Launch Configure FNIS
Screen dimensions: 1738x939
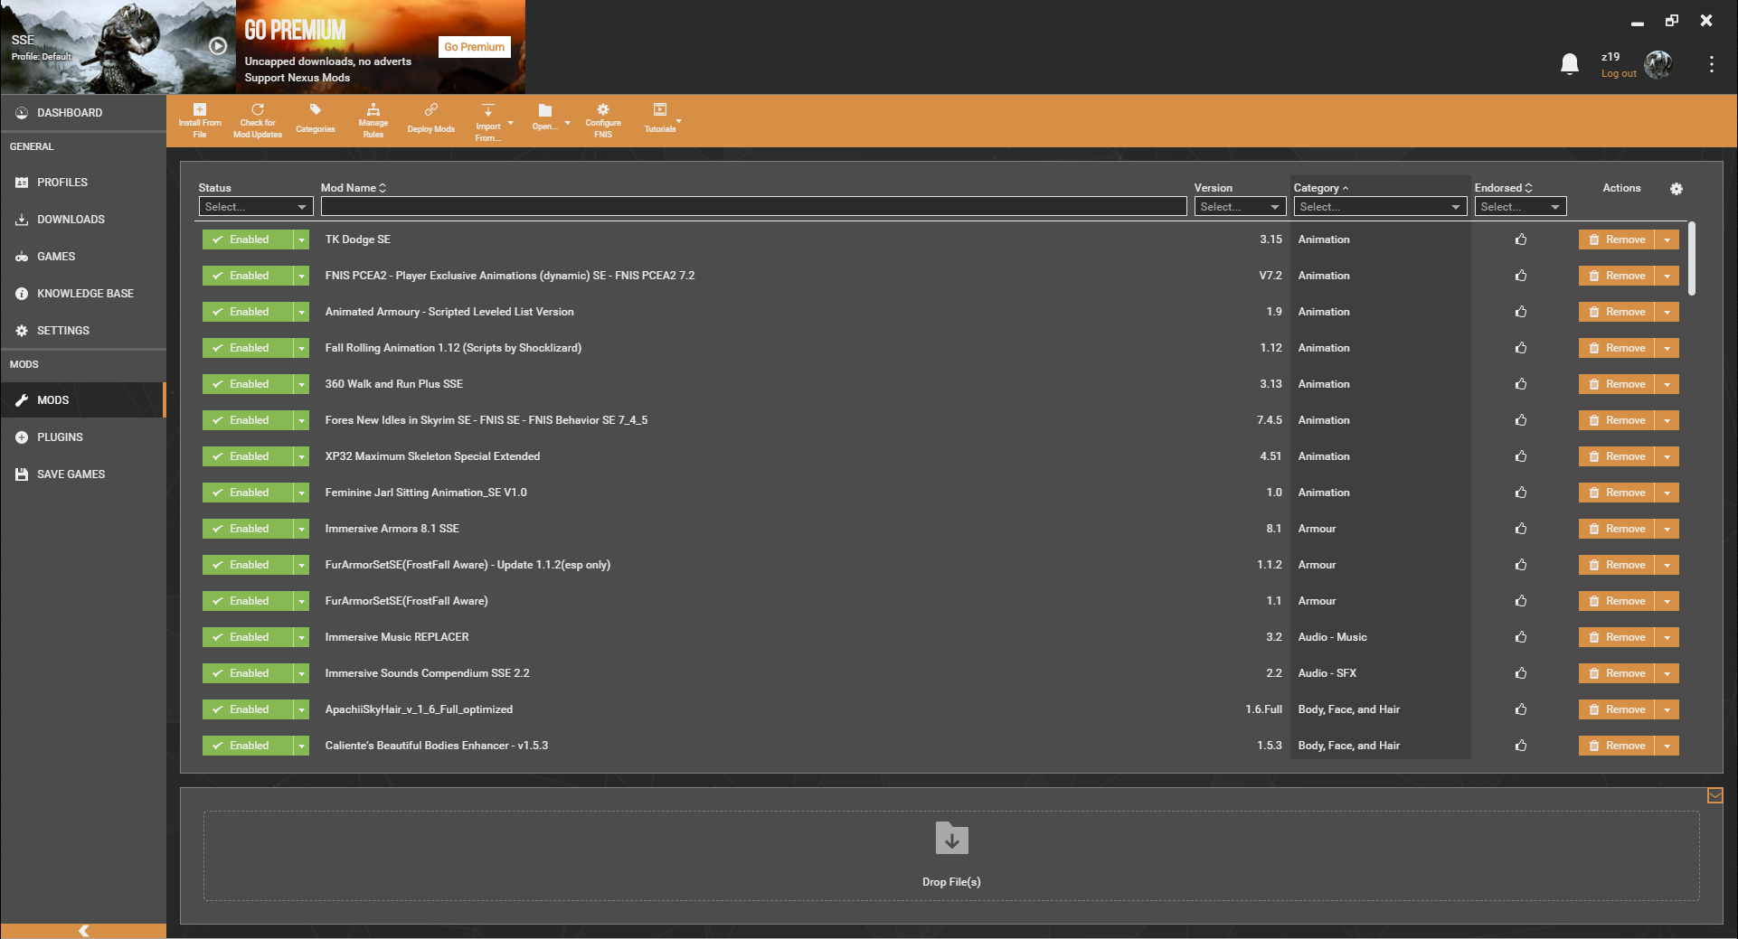pos(603,120)
